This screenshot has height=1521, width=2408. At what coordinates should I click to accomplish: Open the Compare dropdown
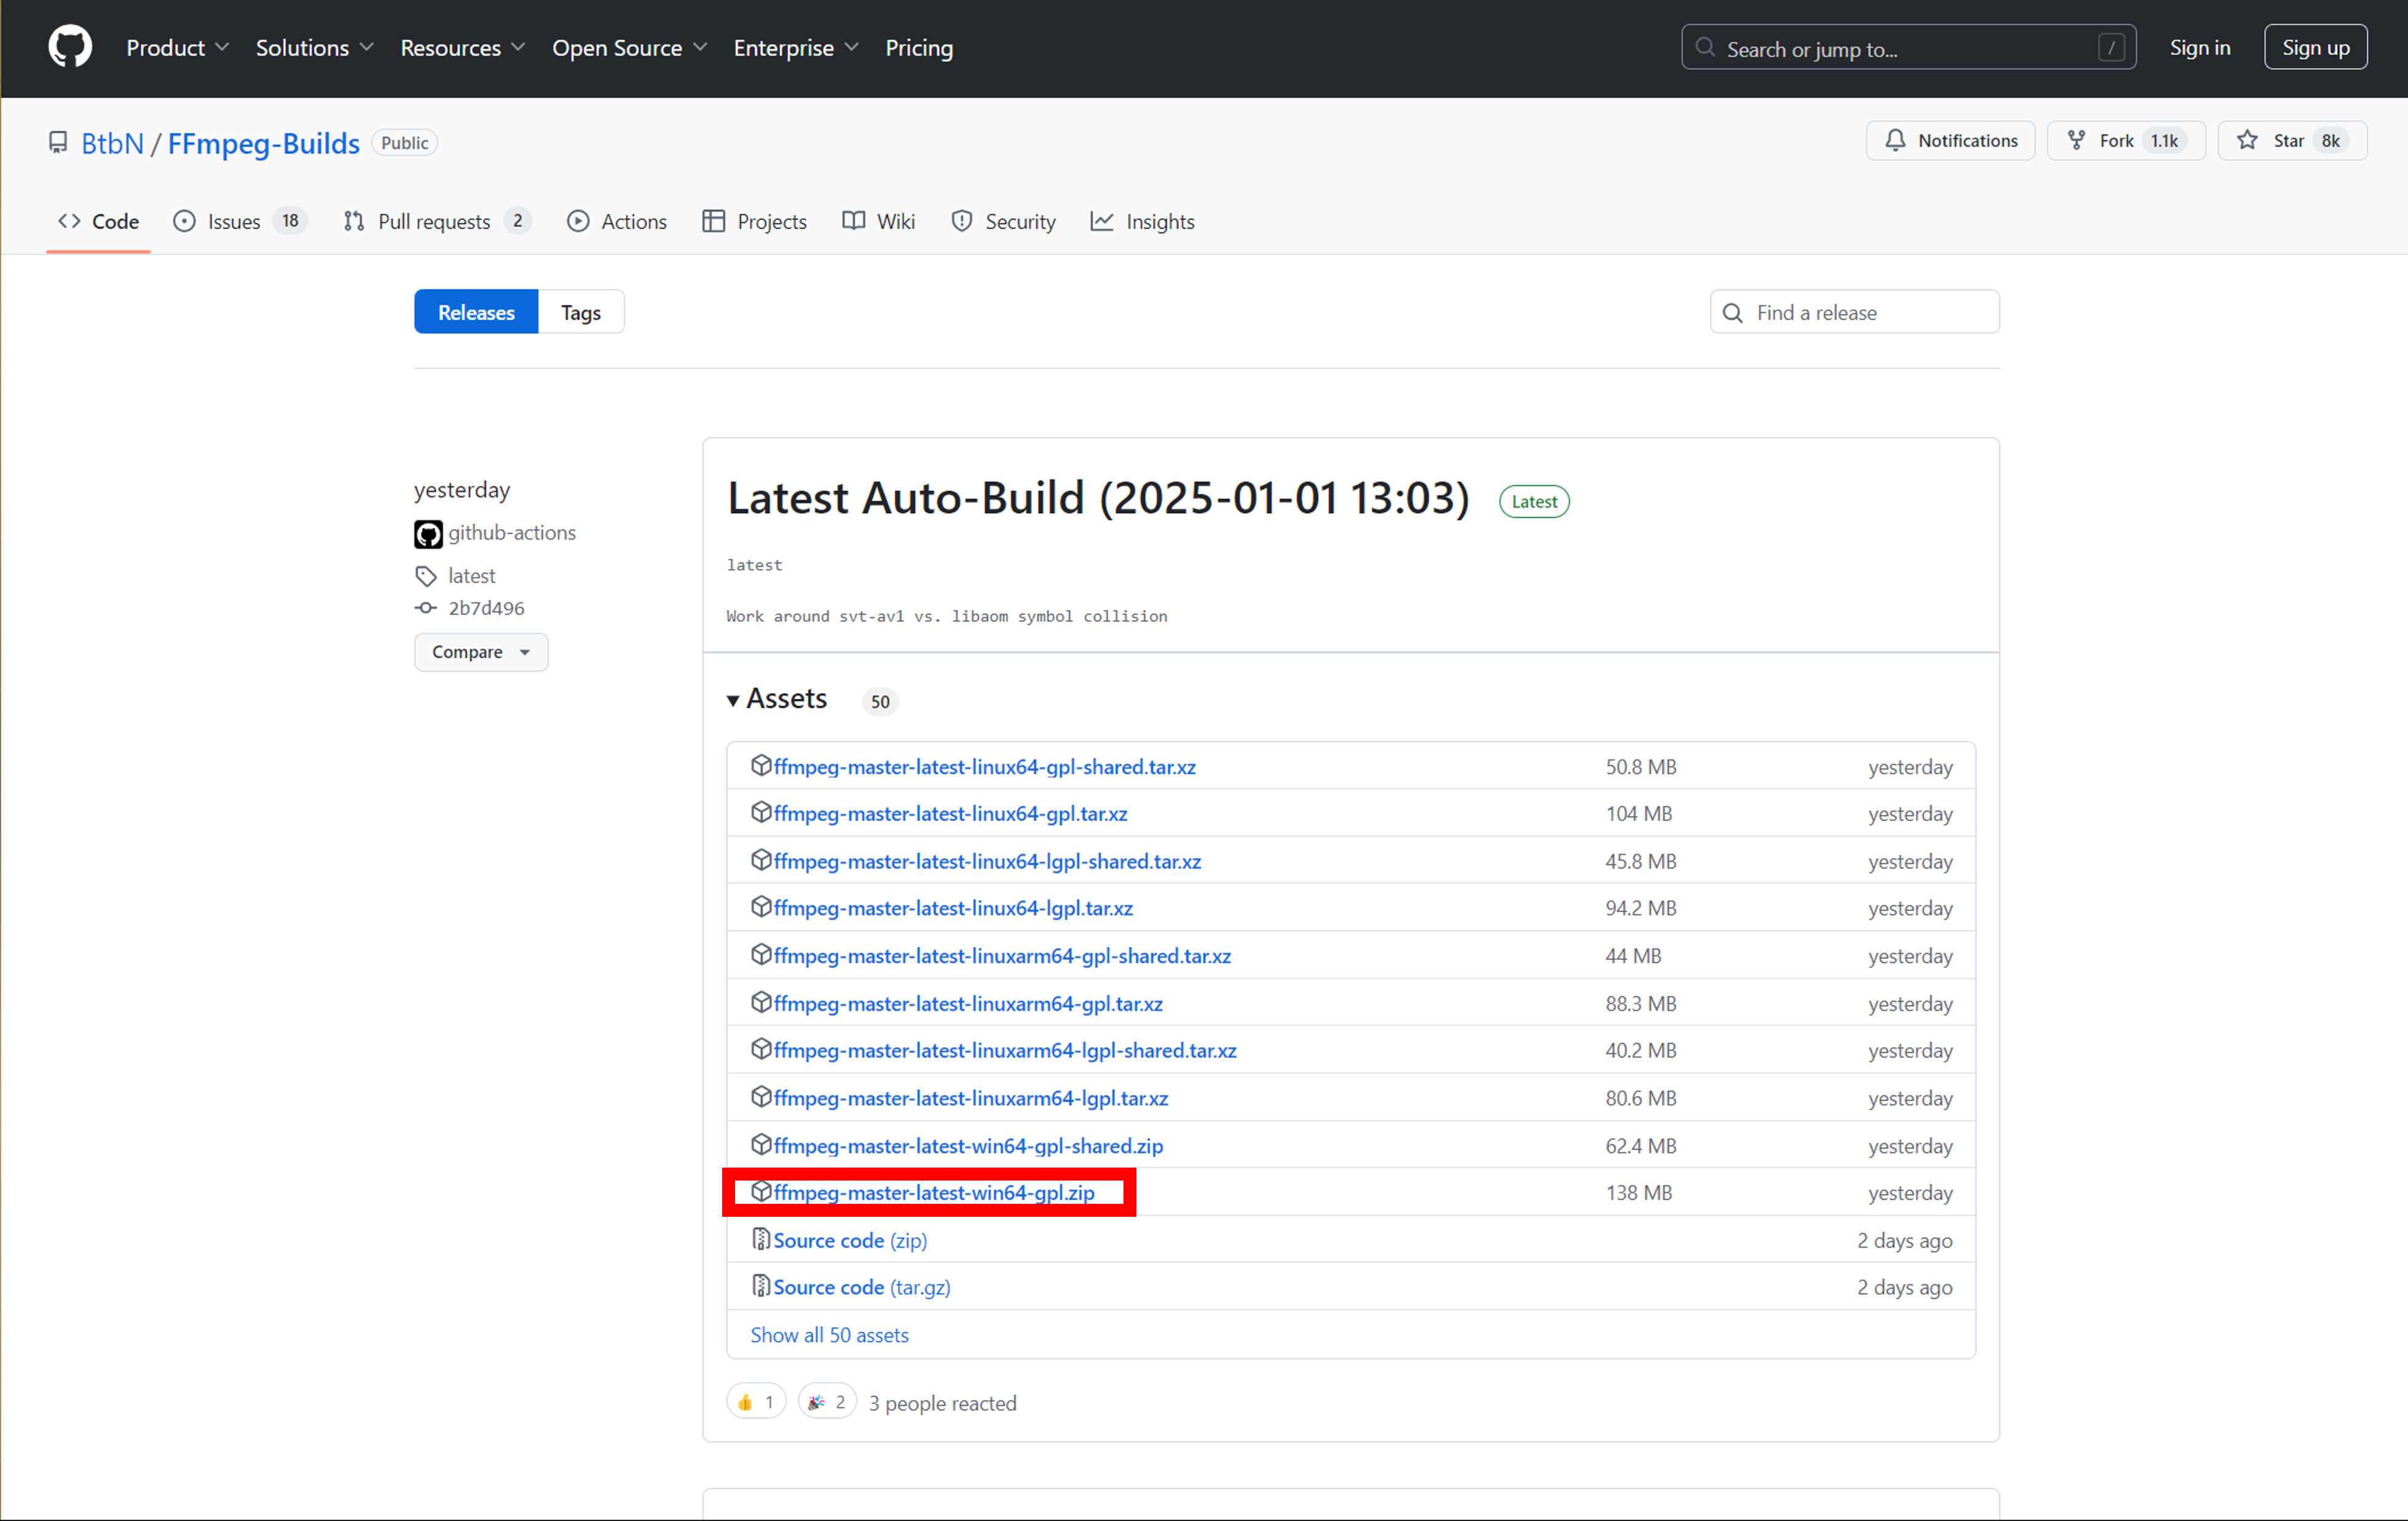coord(481,652)
